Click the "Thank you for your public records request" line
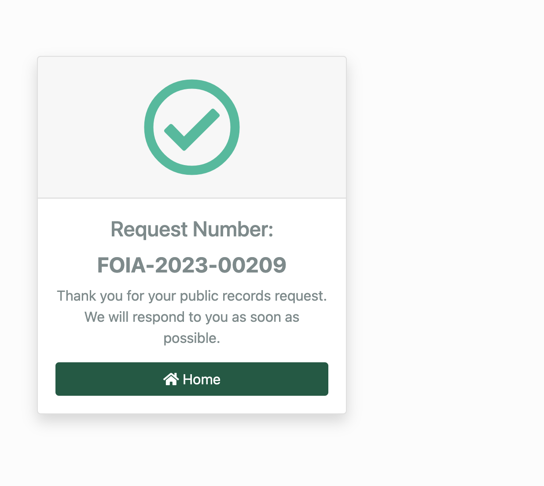The image size is (544, 486). pos(192,296)
